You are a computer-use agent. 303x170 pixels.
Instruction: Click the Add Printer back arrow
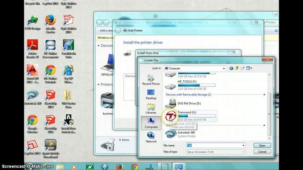[x=118, y=30]
